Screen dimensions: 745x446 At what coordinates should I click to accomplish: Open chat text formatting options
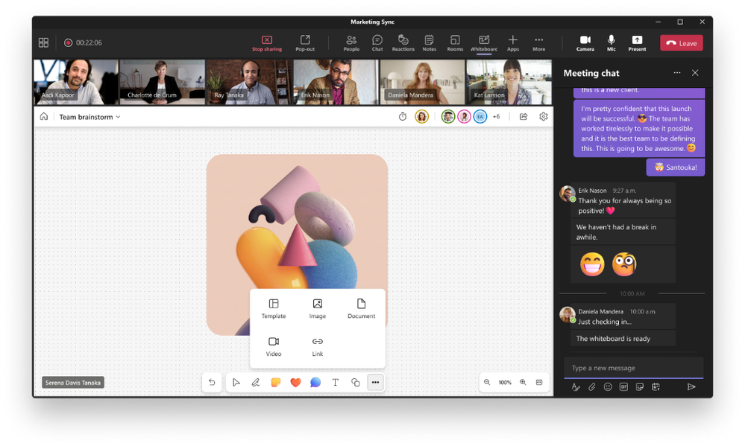(x=576, y=387)
